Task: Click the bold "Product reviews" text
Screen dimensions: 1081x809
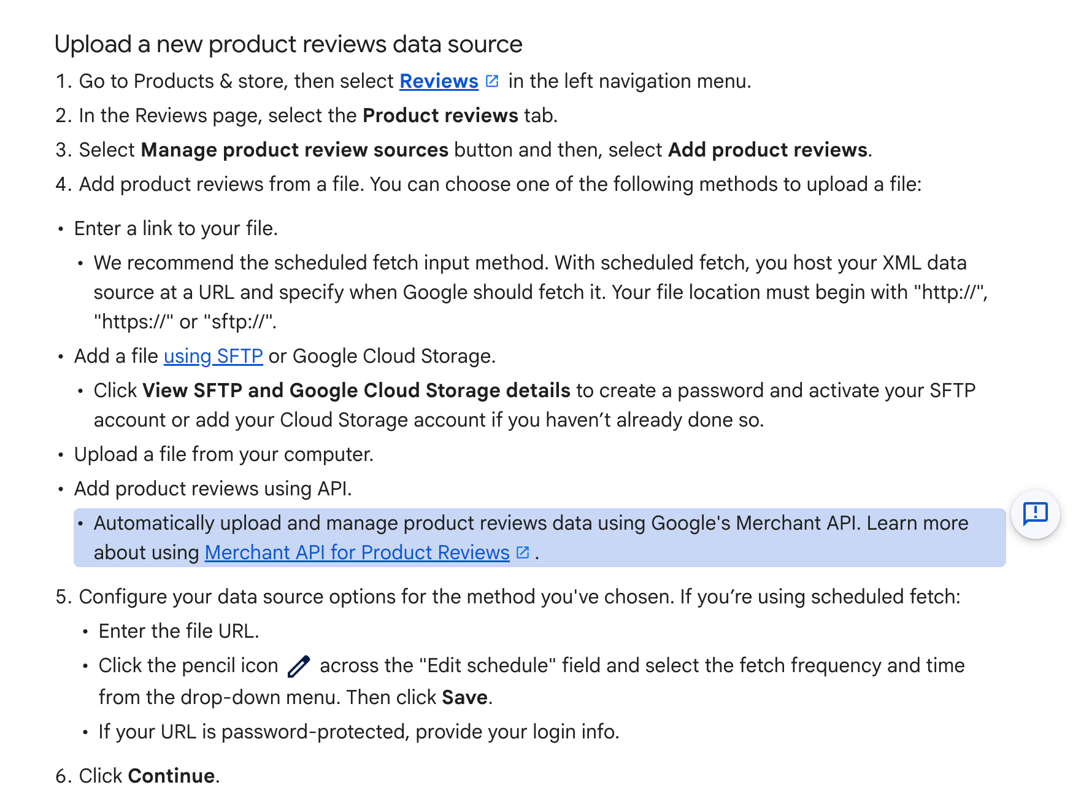Action: [440, 115]
